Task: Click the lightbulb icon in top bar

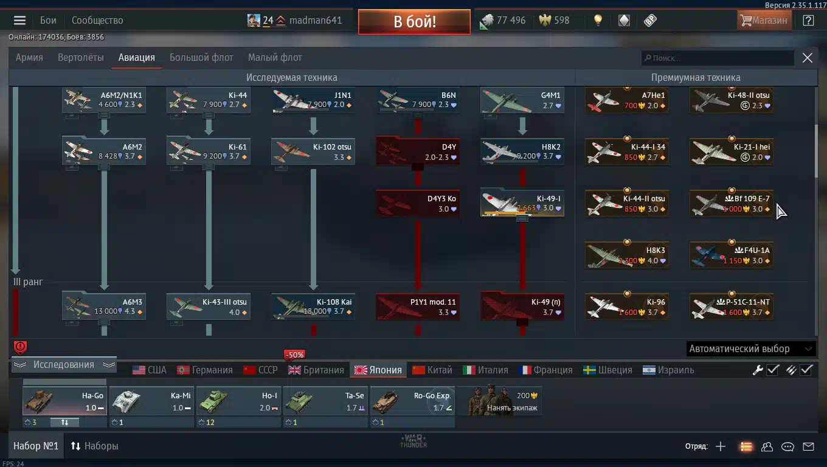Action: click(x=598, y=20)
